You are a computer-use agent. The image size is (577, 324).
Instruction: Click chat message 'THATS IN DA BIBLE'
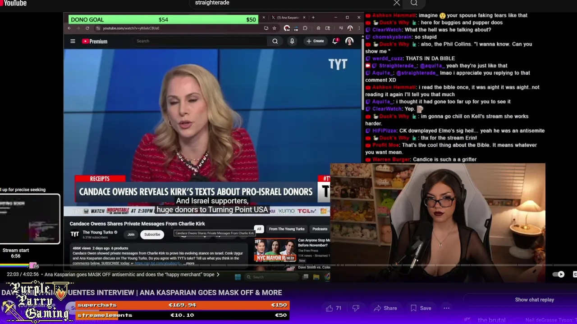[x=430, y=58]
